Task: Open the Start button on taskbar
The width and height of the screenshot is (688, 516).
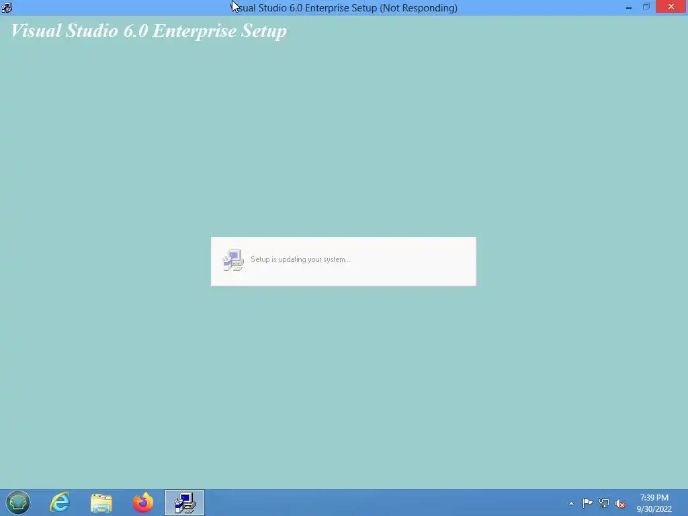Action: pyautogui.click(x=18, y=503)
